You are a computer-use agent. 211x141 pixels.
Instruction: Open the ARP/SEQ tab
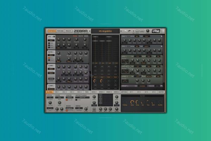124,92
